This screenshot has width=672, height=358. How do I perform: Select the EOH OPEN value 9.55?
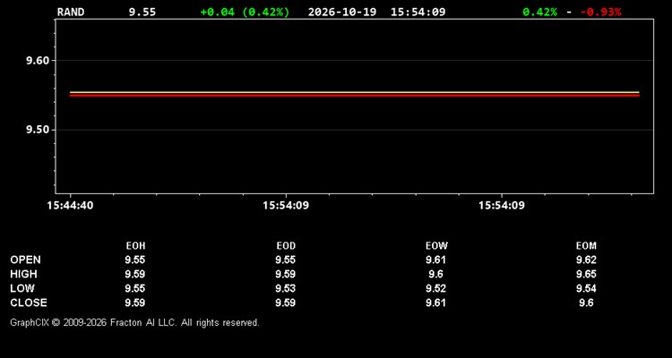(x=135, y=260)
